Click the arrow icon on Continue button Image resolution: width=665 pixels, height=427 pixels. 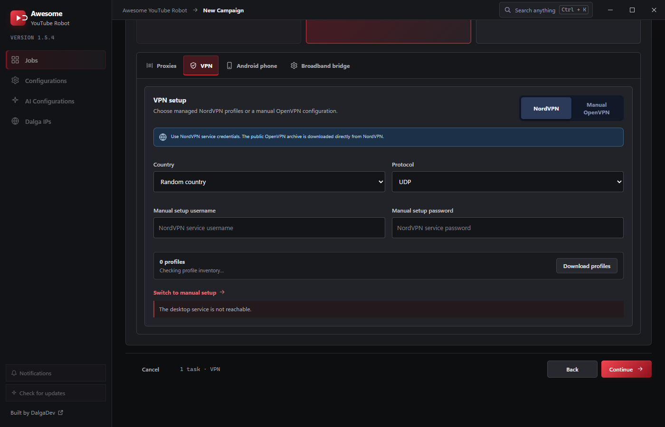click(x=640, y=369)
